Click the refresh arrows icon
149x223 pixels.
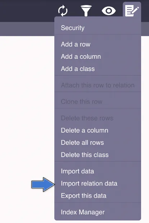click(63, 11)
